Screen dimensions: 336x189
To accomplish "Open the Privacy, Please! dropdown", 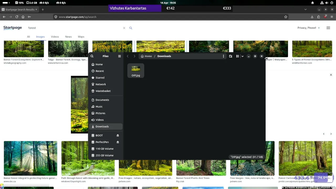I will 309,28.
